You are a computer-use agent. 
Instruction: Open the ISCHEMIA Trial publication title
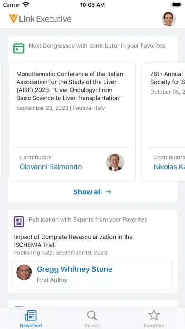[x=73, y=241]
